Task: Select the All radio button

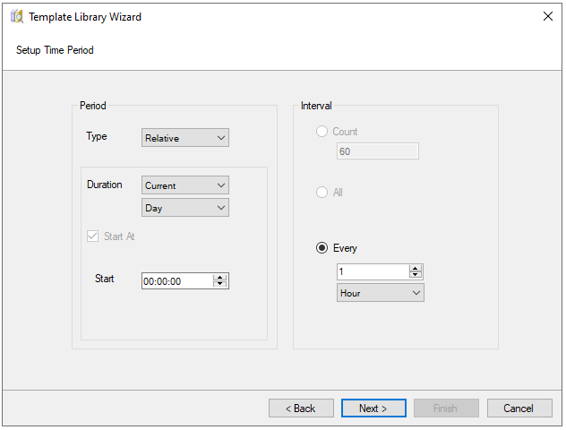Action: (322, 192)
